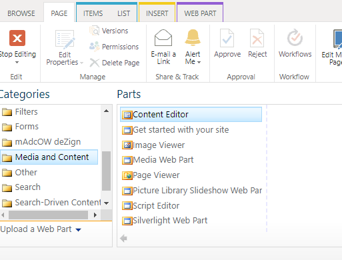Choose the Media Web Part label
342x260 pixels.
(163, 160)
